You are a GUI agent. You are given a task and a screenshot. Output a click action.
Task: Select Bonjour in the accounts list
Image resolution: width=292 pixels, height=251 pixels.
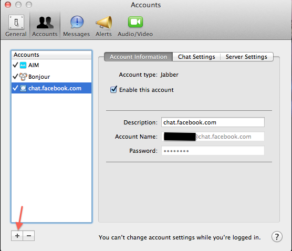click(51, 77)
